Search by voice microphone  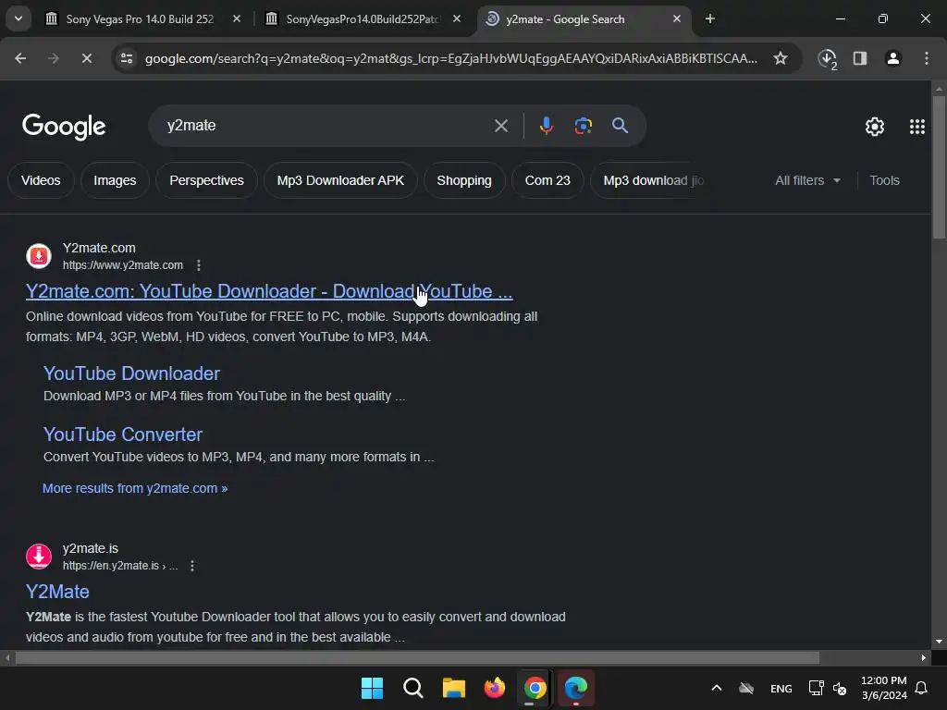(x=546, y=126)
